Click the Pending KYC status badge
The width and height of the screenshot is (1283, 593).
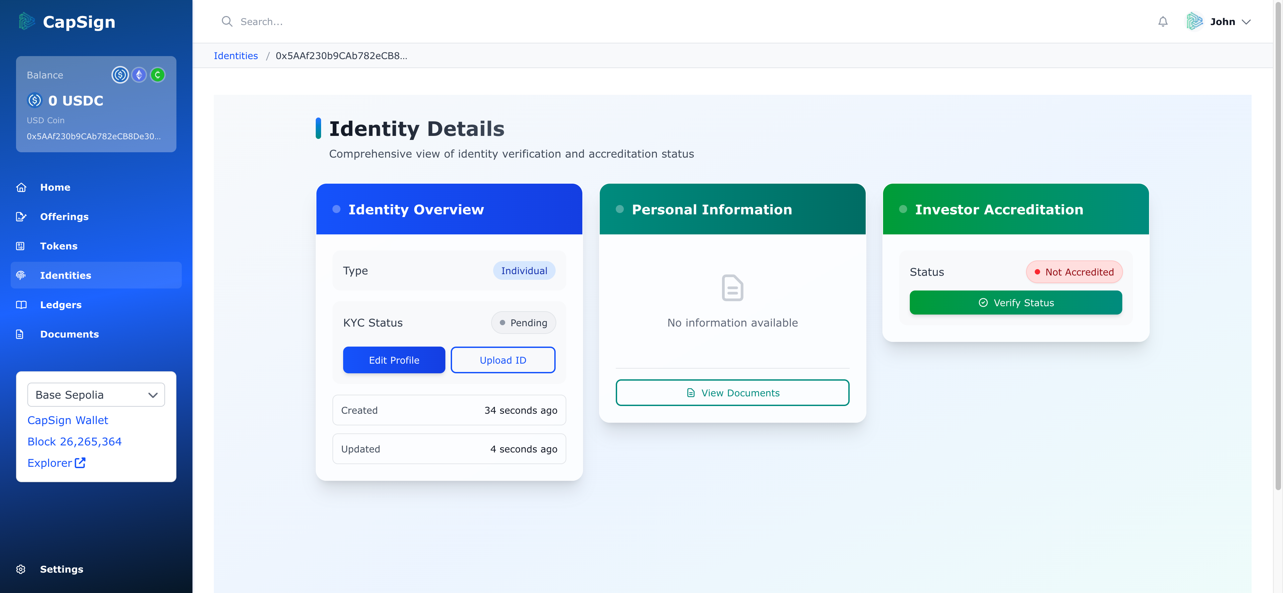point(523,323)
